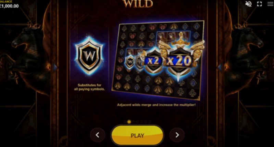This screenshot has height=147, width=274.
Task: Open the hamburger menu
Action: point(270,4)
